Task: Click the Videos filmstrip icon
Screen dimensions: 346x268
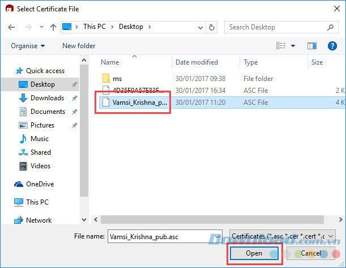Action: (23, 166)
